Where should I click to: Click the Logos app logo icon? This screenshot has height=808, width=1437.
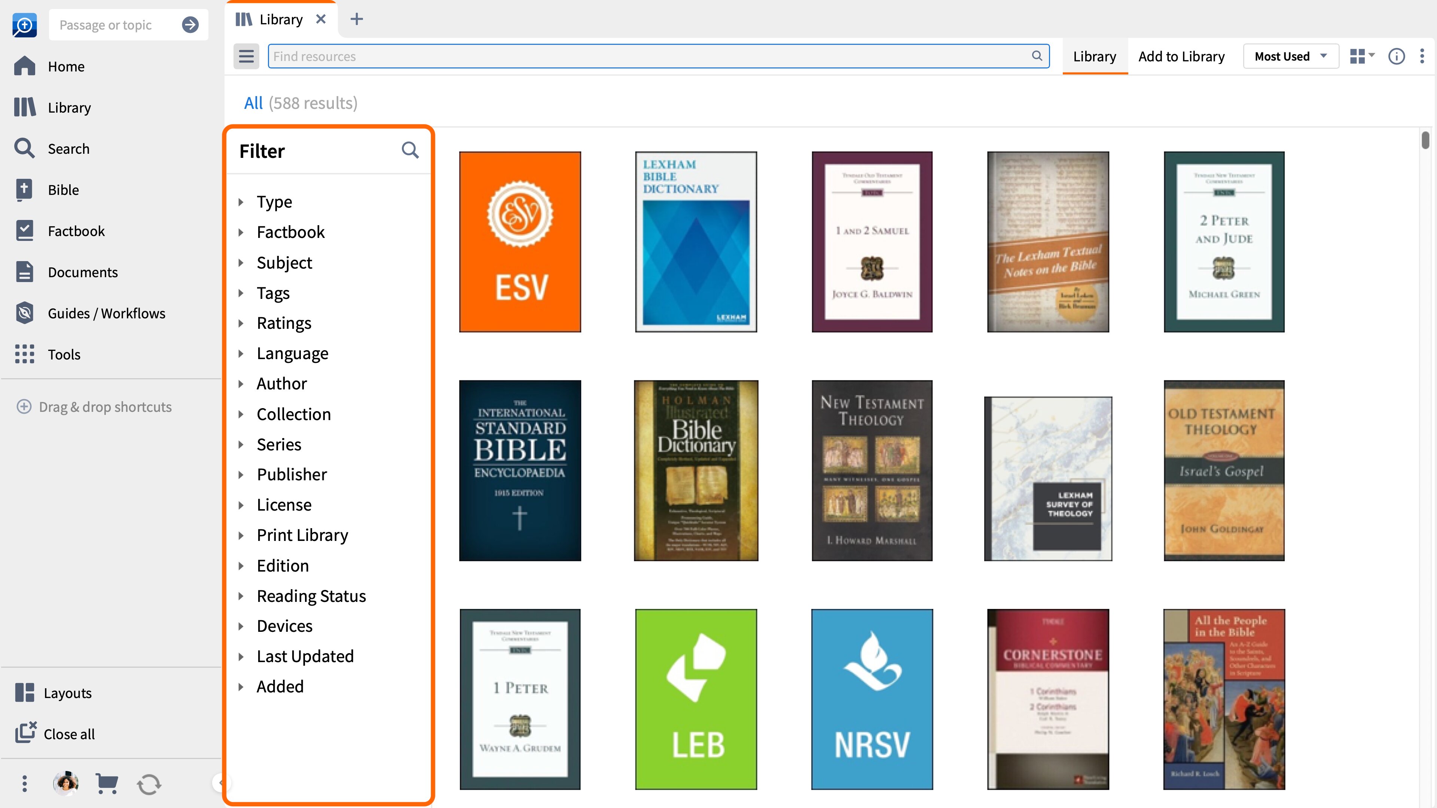24,25
